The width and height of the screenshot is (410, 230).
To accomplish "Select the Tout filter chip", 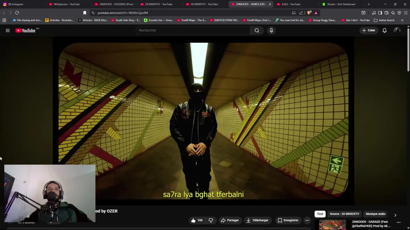I will pyautogui.click(x=320, y=214).
